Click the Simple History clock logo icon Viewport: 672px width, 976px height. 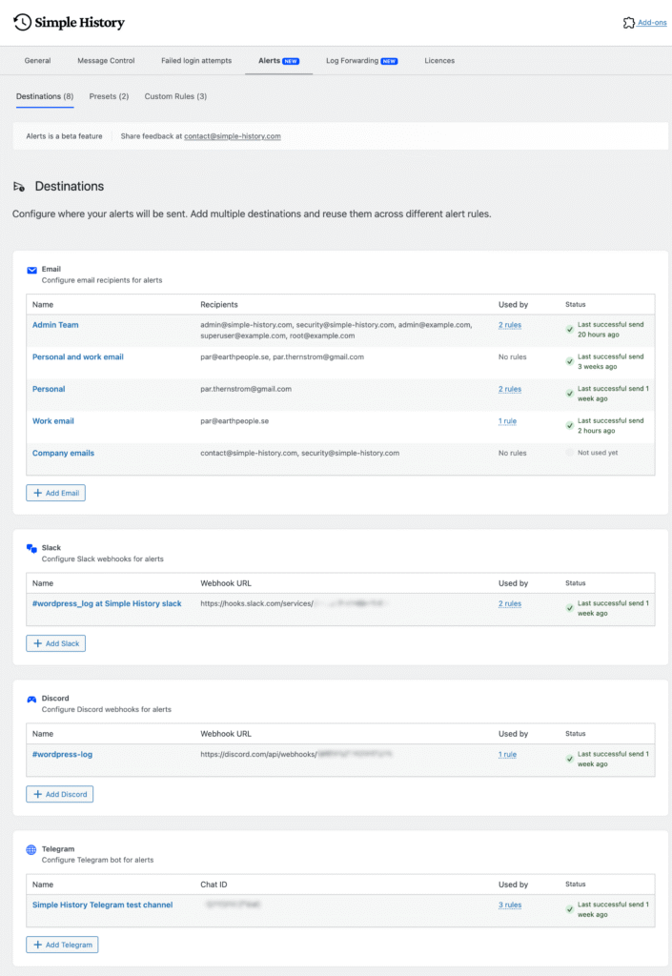pyautogui.click(x=22, y=22)
